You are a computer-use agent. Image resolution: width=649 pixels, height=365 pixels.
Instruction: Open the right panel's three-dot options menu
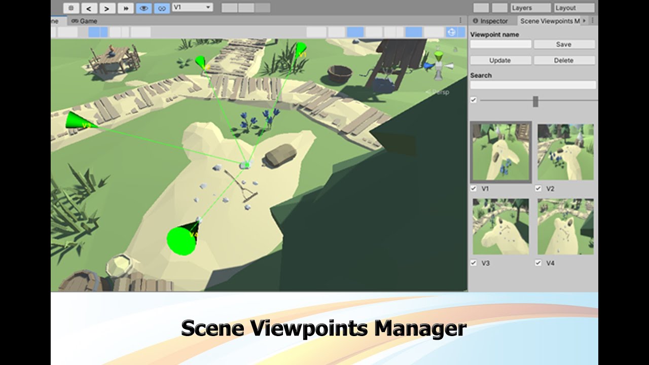(592, 21)
